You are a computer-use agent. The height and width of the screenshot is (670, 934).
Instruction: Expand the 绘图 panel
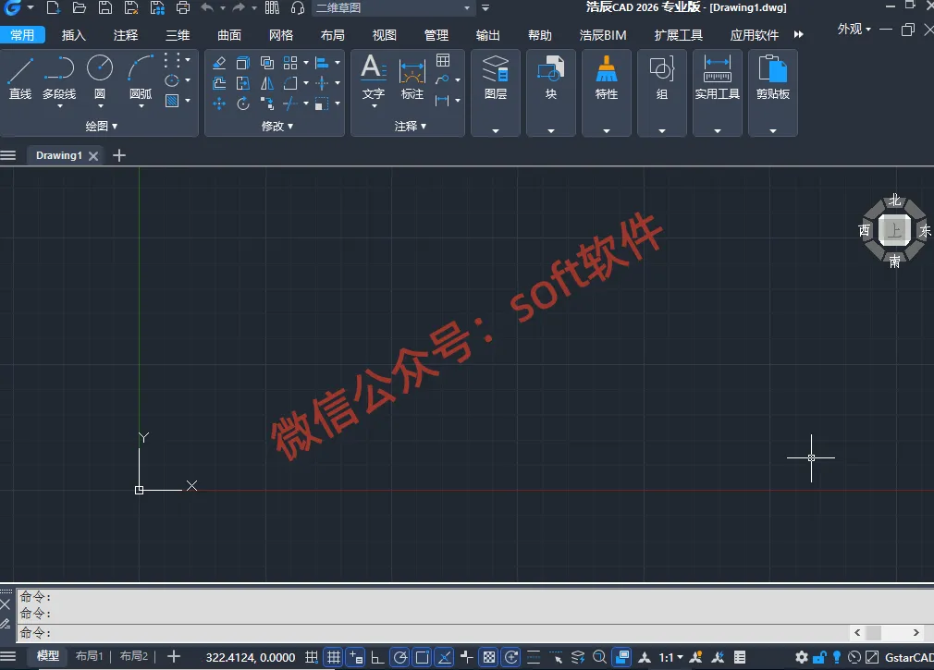coord(101,127)
